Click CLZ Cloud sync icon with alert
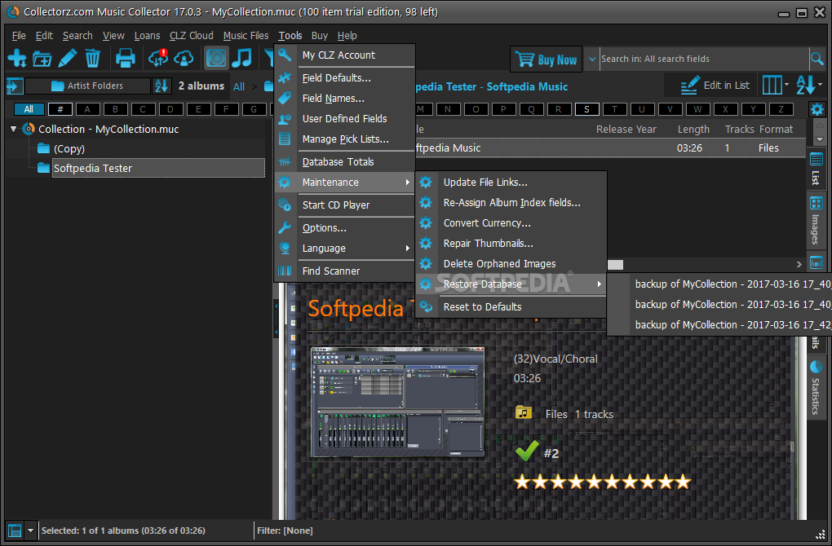The width and height of the screenshot is (832, 546). click(158, 58)
